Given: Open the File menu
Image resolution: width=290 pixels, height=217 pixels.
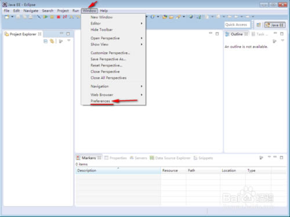Looking at the screenshot, I should click(x=6, y=10).
